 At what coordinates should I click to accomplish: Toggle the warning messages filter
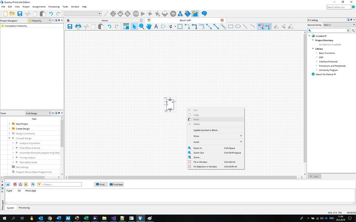coord(26,184)
